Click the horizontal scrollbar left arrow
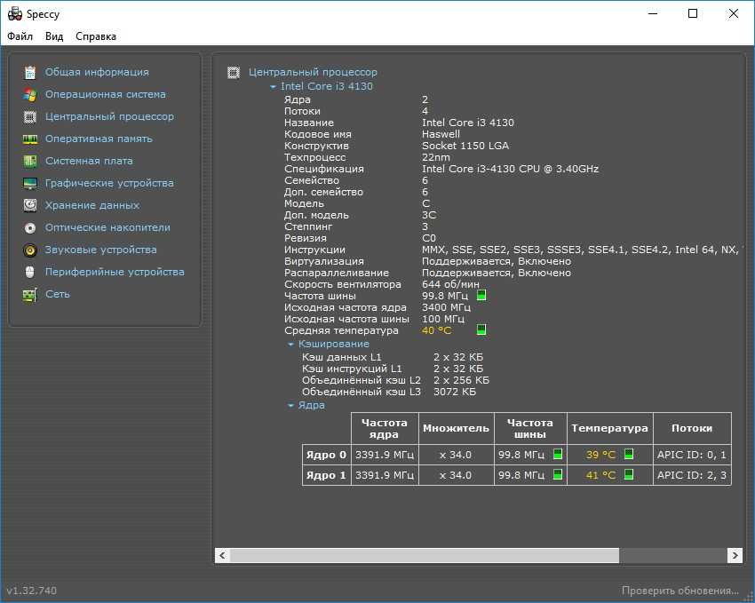755x603 pixels. 222,555
